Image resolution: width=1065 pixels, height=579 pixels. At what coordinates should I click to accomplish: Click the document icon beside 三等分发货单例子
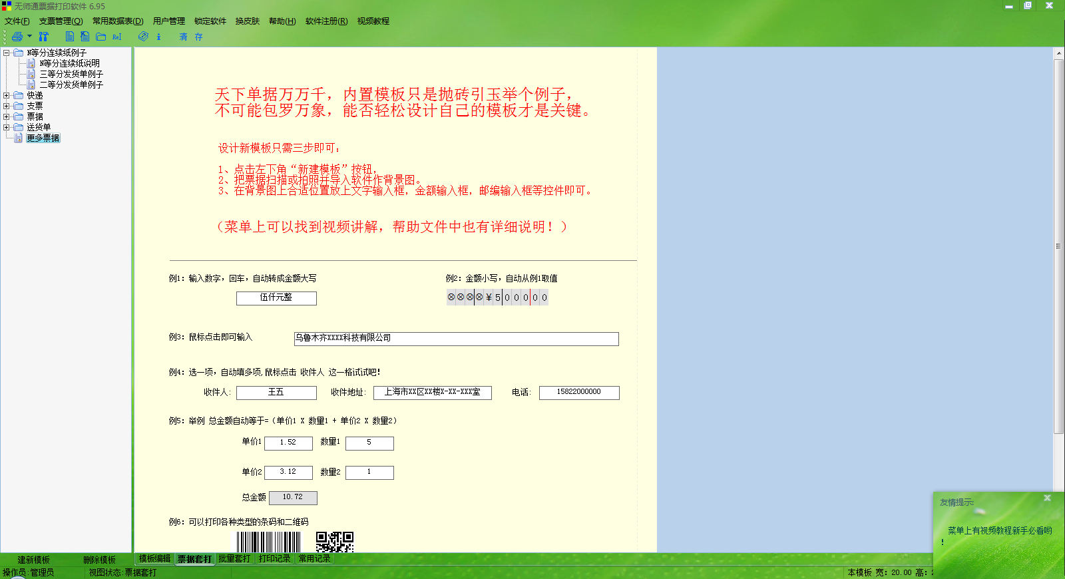[31, 74]
